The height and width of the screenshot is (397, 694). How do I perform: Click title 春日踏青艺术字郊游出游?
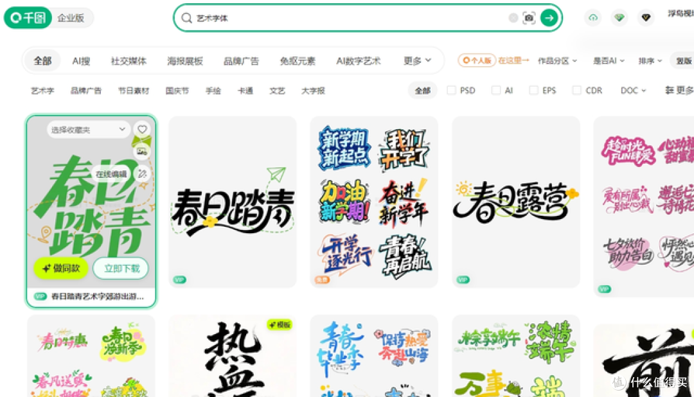click(98, 297)
